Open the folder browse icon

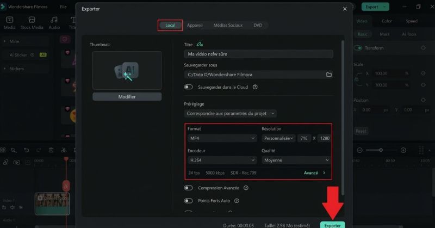point(329,75)
